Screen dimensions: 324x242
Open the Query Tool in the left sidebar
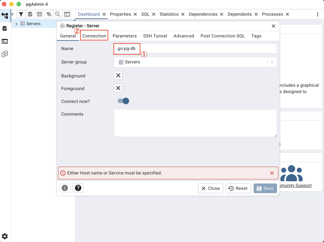pos(5,29)
